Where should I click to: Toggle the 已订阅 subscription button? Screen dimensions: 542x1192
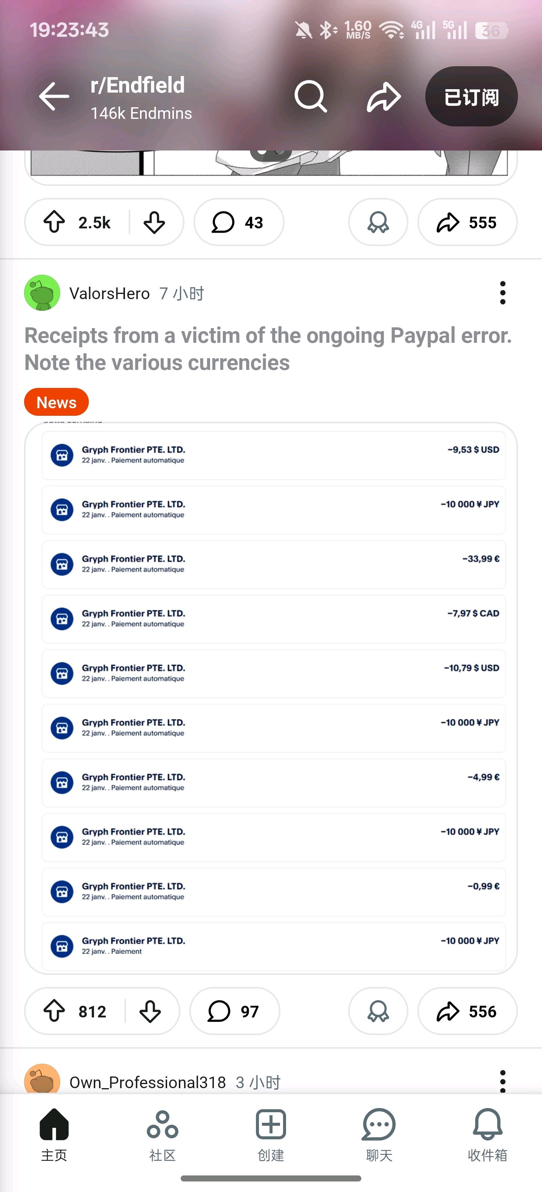coord(471,97)
